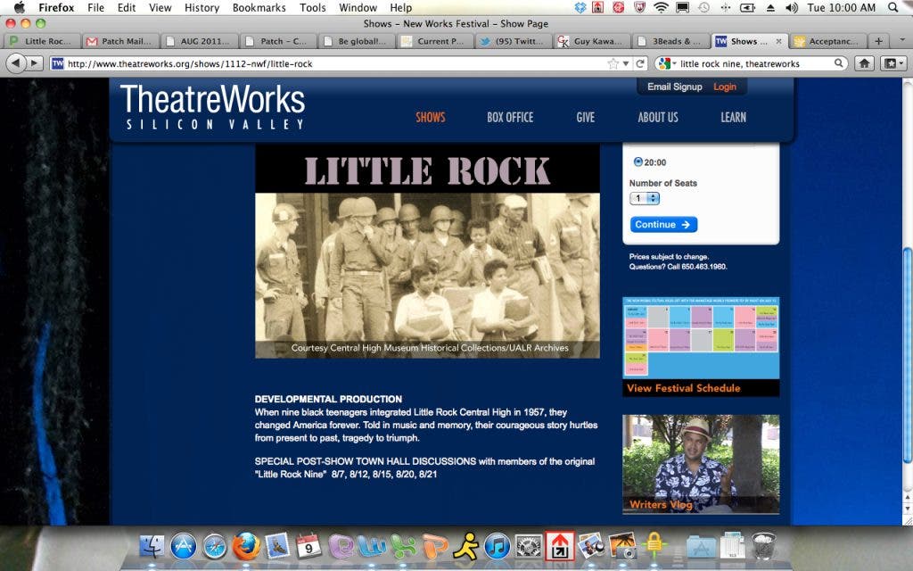Screen dimensions: 913x571
Task: Open the SHOWS navigation item
Action: [431, 117]
